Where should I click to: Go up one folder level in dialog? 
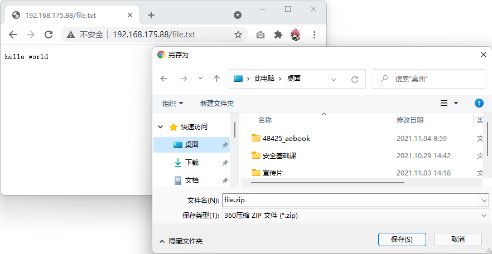[216, 79]
